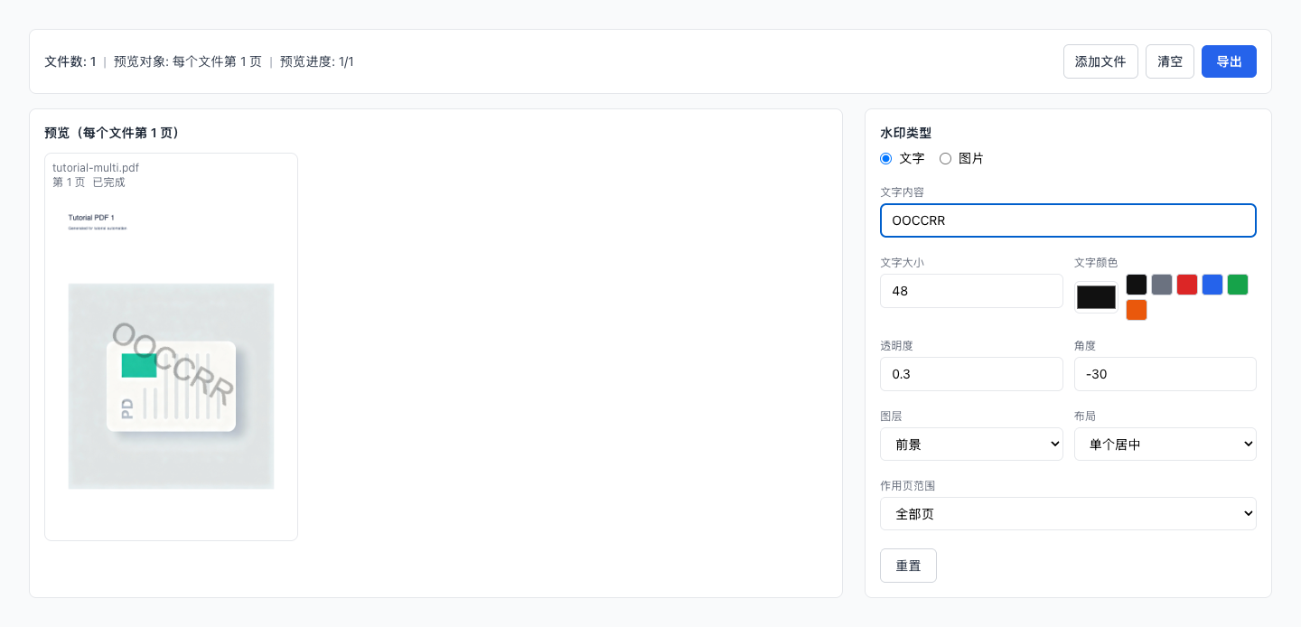Select the red text color swatch

pos(1186,284)
